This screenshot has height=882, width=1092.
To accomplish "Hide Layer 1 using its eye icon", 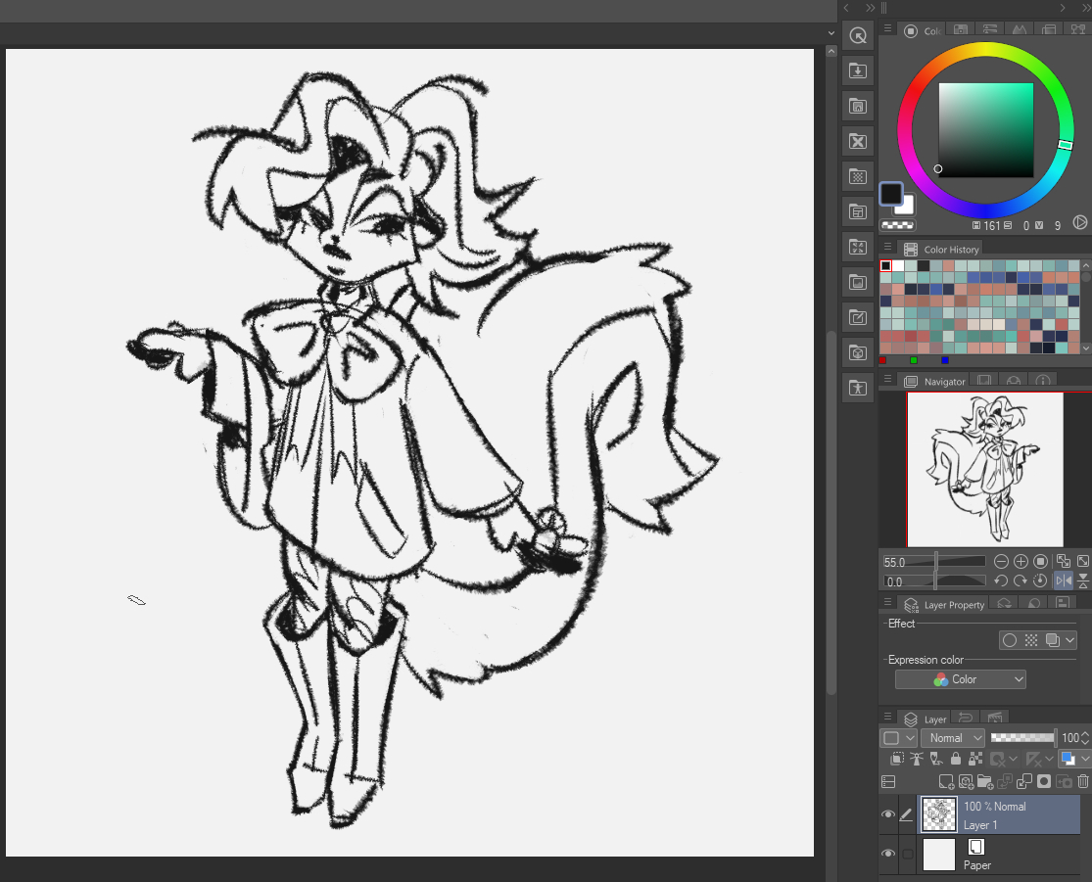I will [x=888, y=814].
